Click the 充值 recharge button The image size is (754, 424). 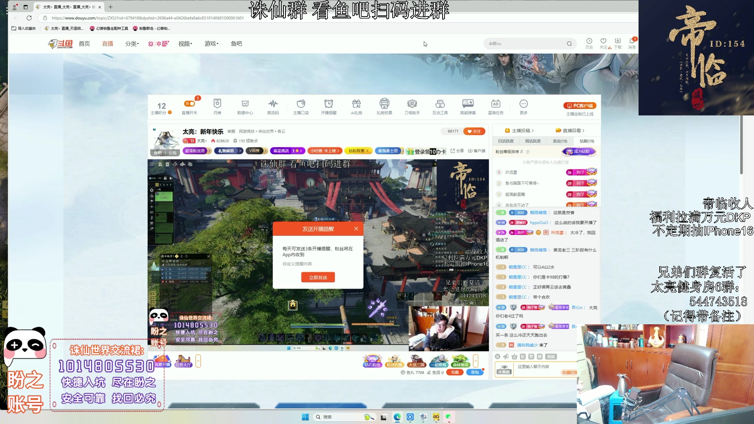[x=455, y=373]
